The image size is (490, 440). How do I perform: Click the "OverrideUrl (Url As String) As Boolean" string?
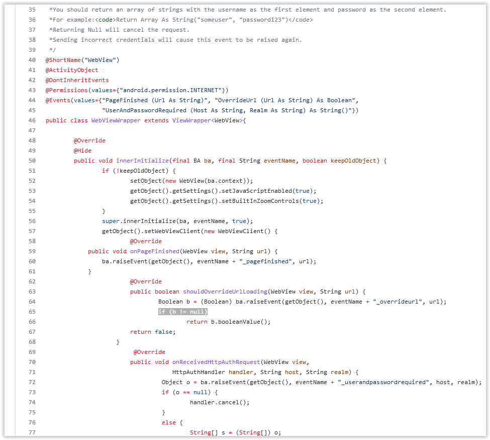(285, 100)
